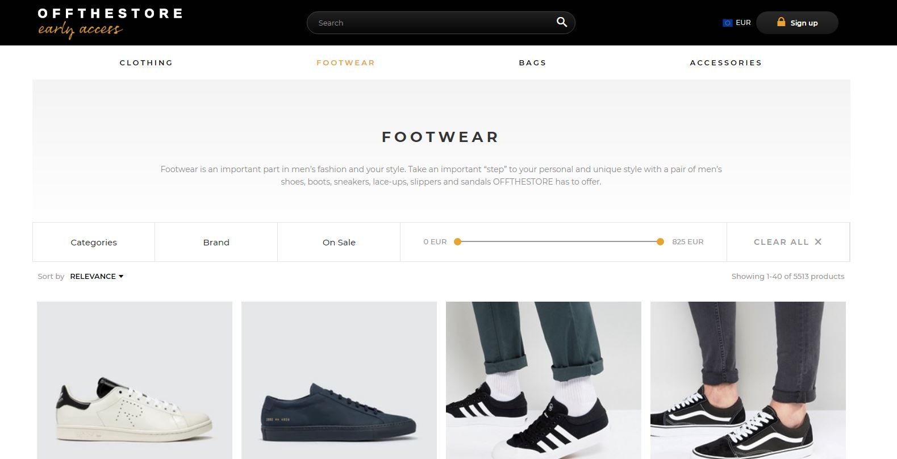Click the X icon next to CLEAR ALL
The image size is (897, 459).
pos(818,241)
